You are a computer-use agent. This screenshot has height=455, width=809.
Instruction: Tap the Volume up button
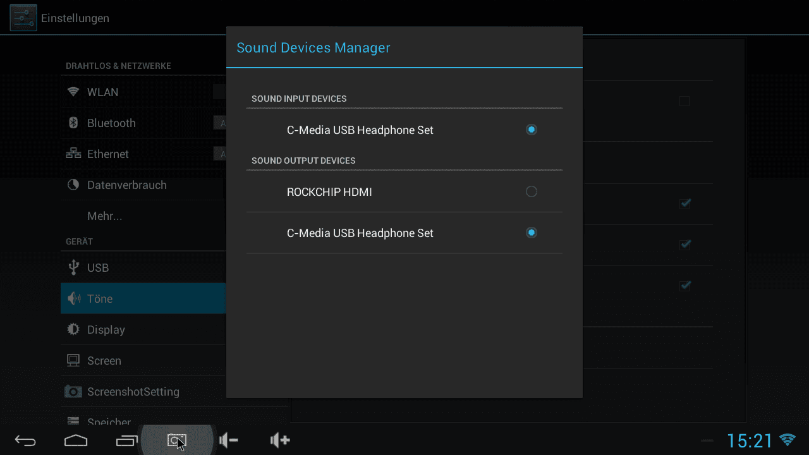[279, 440]
